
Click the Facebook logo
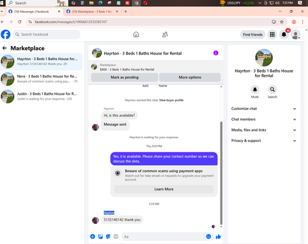tap(6, 34)
